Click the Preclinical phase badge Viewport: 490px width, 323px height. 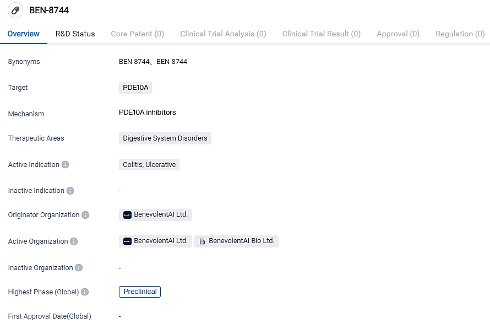140,292
